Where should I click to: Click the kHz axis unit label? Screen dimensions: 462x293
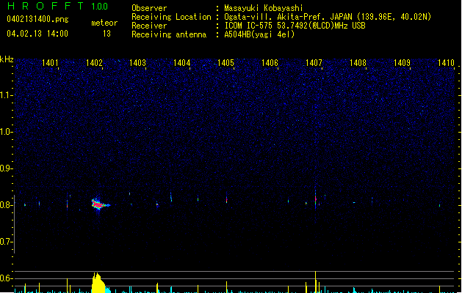tap(7, 59)
